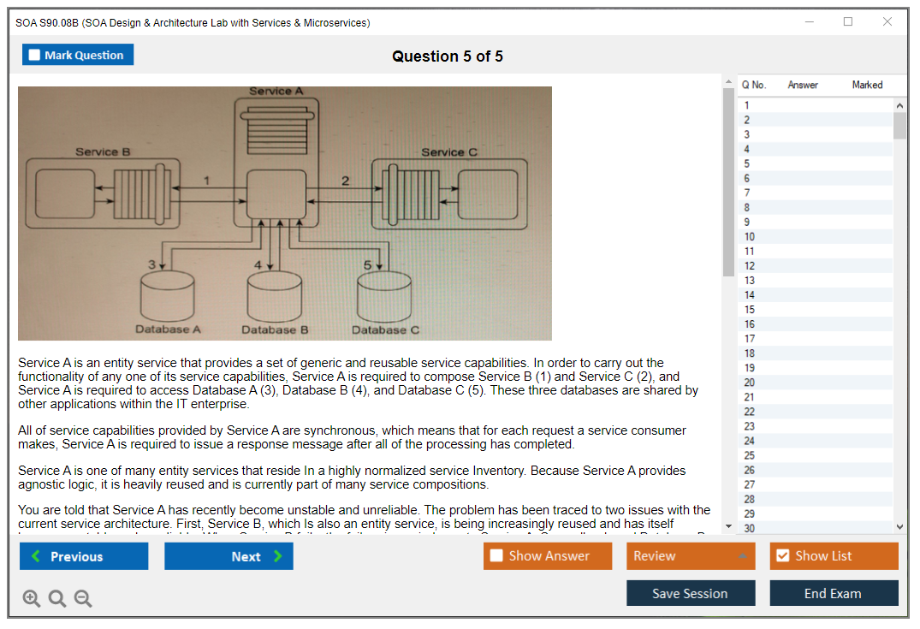Enable the Show Answer checkbox
920x629 pixels.
coord(496,556)
